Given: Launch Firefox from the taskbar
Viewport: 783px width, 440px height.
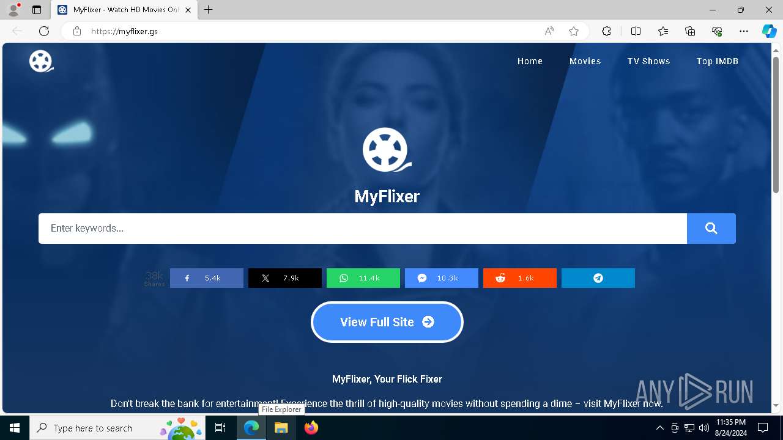Looking at the screenshot, I should click(x=311, y=428).
